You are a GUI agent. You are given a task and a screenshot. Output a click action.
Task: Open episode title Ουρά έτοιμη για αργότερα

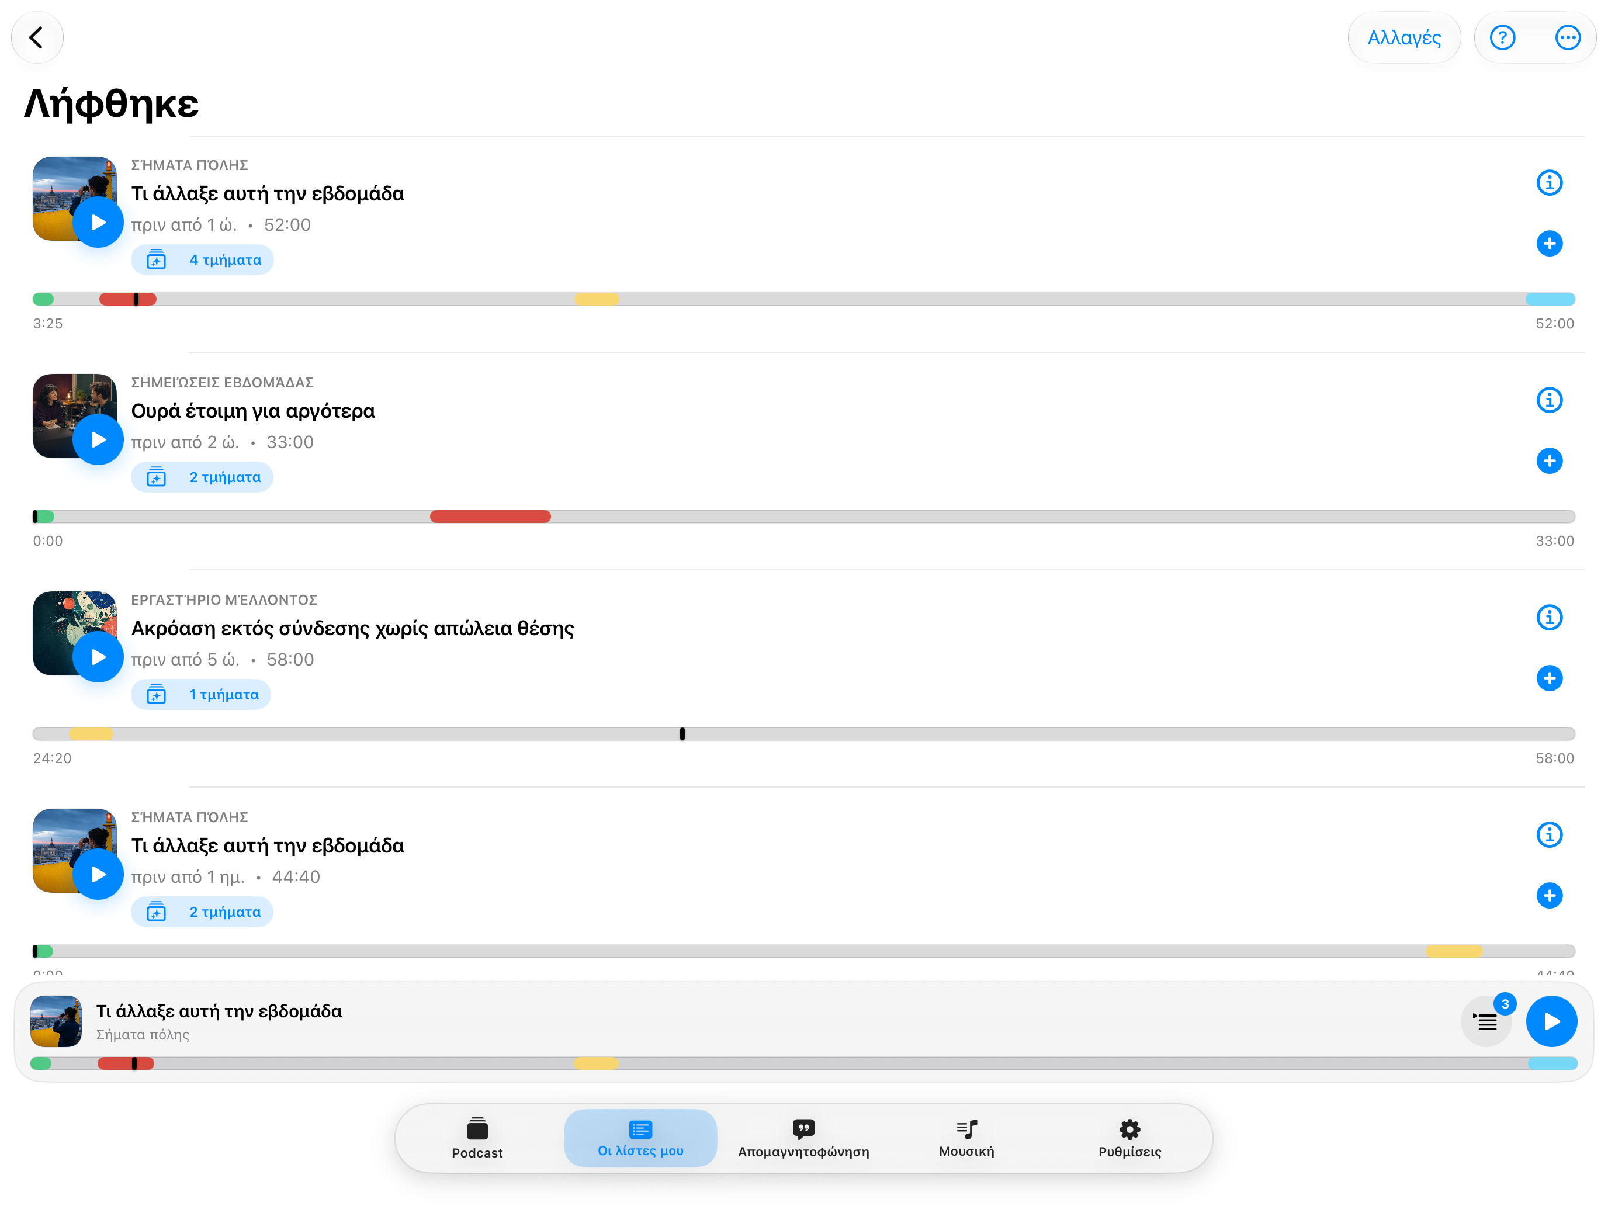pos(253,411)
